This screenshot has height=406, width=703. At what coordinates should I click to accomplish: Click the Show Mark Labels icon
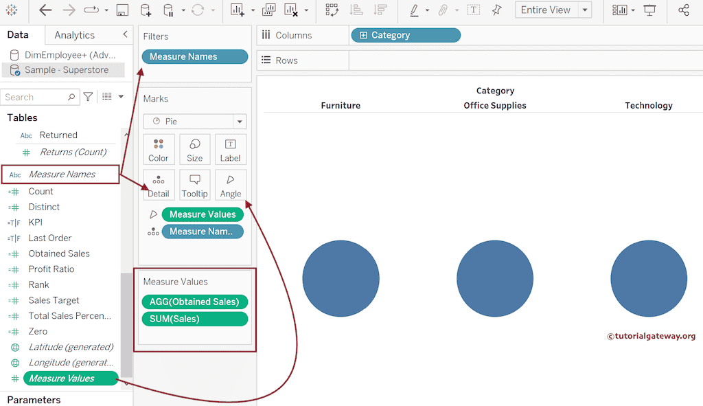coord(474,10)
